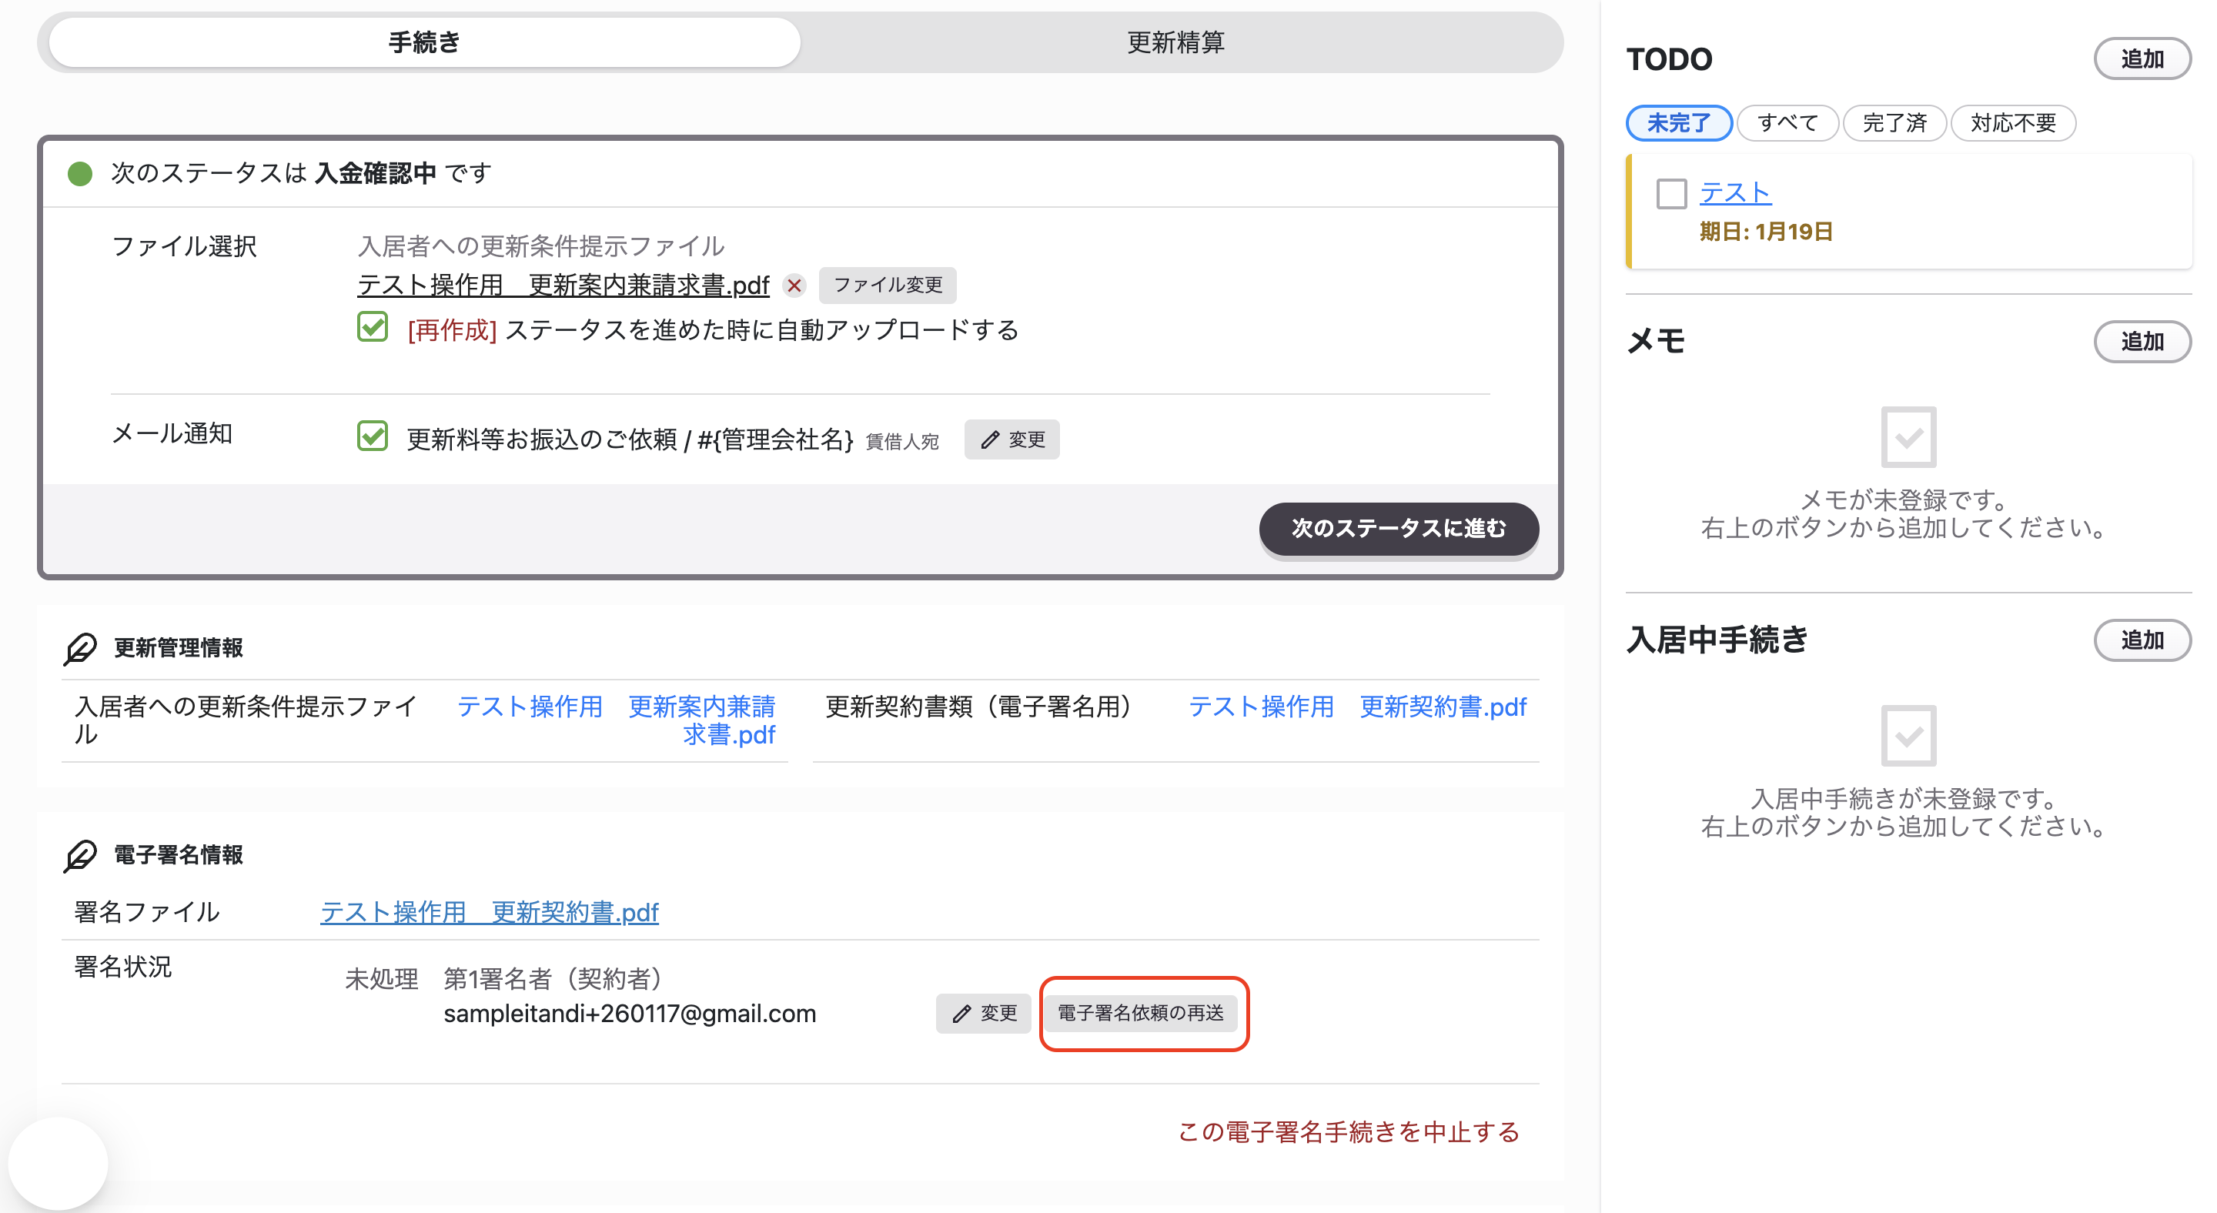
Task: Filter TODO list by すべて
Action: tap(1787, 123)
